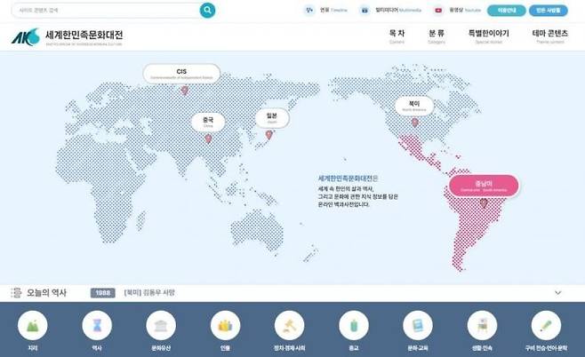This screenshot has height=357, width=585.
Task: Expand the 오늘의 역사 chevron
Action: pyautogui.click(x=557, y=293)
